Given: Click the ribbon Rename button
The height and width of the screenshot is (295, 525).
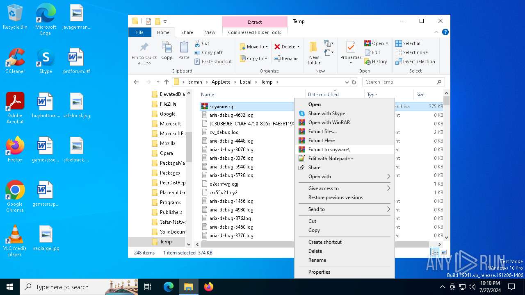Looking at the screenshot, I should pyautogui.click(x=286, y=59).
